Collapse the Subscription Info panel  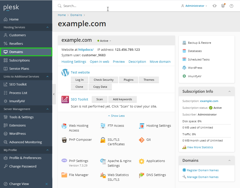(x=229, y=91)
